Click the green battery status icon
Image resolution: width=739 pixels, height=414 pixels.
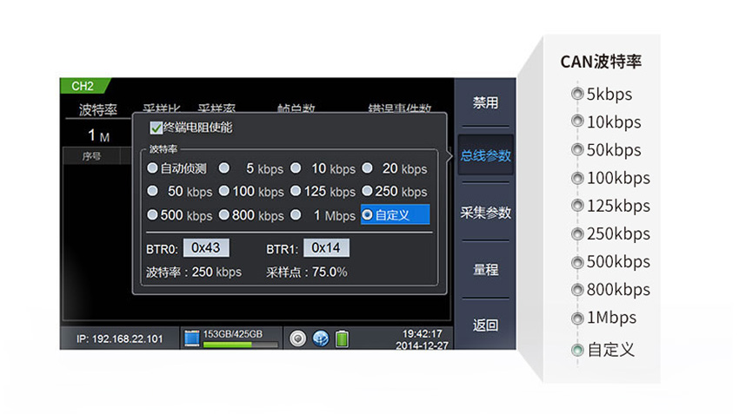coord(342,338)
